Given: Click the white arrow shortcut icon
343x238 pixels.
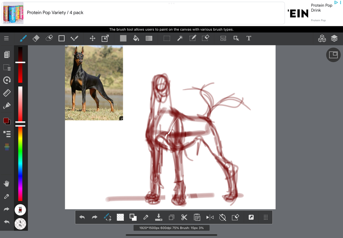Looking at the screenshot, I should tap(251, 217).
